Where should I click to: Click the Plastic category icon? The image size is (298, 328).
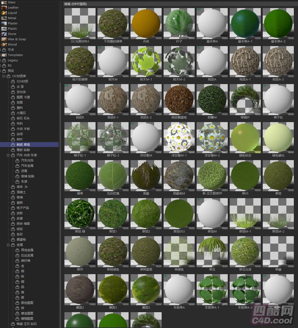4,29
